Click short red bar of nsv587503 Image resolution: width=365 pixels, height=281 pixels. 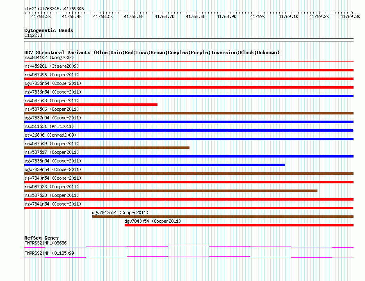coord(91,105)
